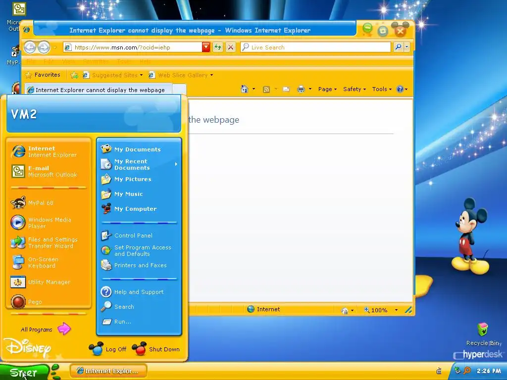The image size is (507, 380).
Task: Click the RSS Feeds icon in command bar
Action: 266,90
